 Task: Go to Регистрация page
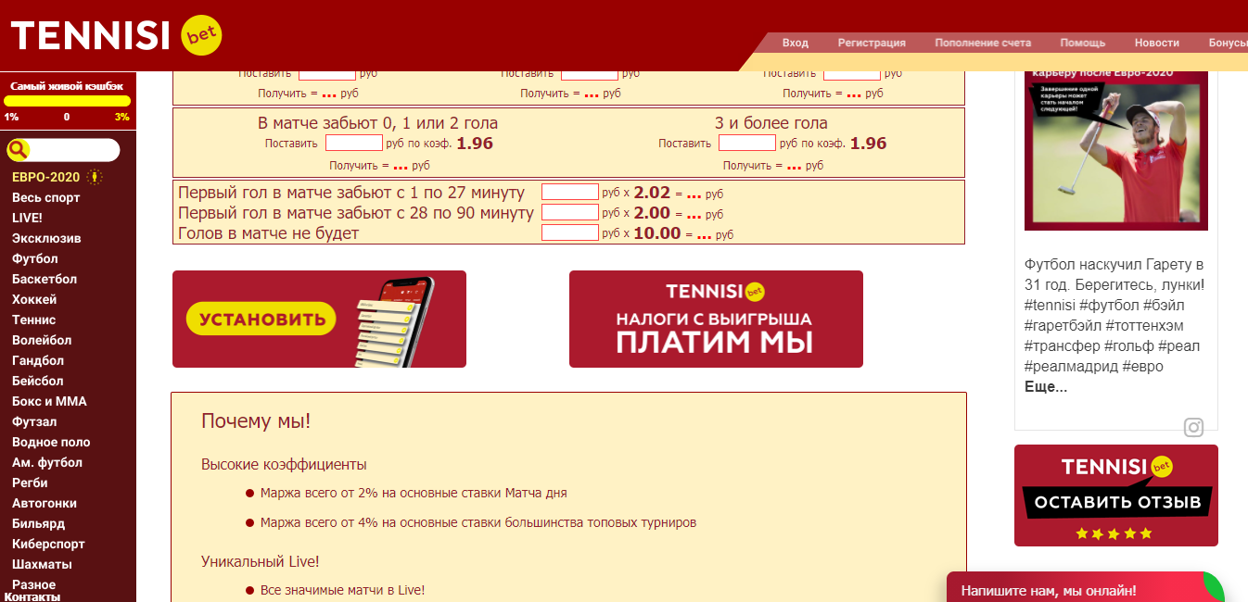(872, 43)
